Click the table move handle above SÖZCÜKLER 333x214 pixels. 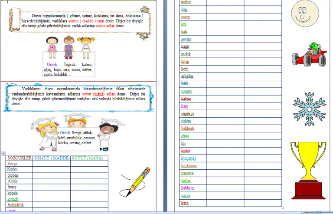(x=4, y=154)
